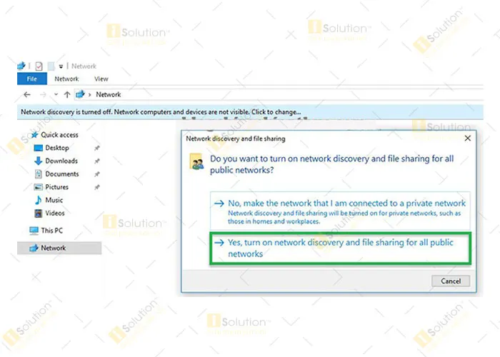
Task: Click the Back arrow in navigation bar
Action: (x=26, y=94)
